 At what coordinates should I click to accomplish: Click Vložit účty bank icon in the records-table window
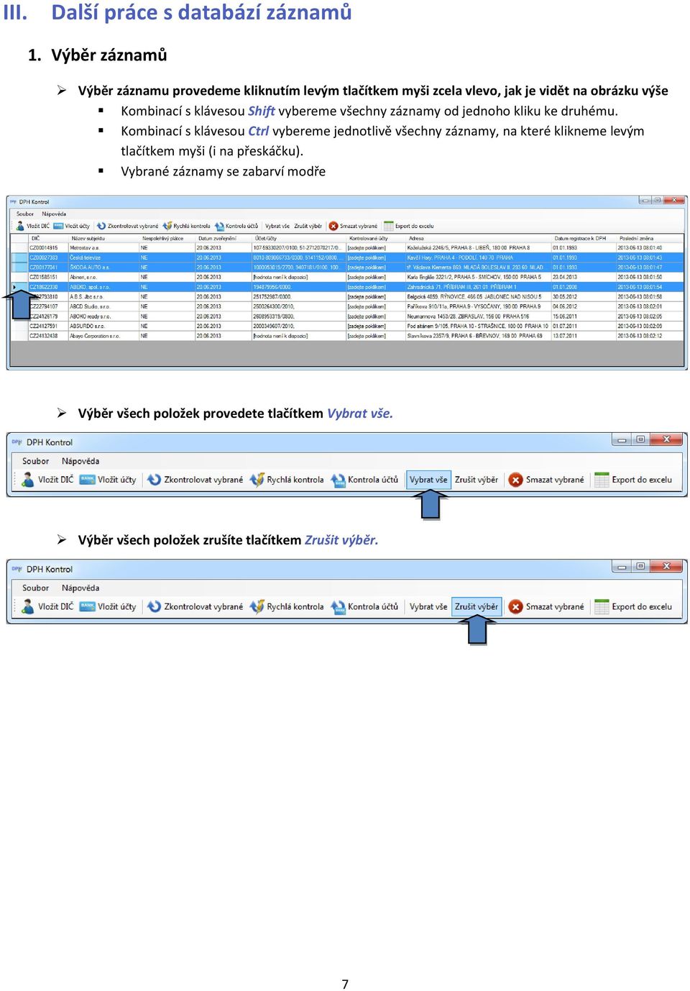point(58,226)
